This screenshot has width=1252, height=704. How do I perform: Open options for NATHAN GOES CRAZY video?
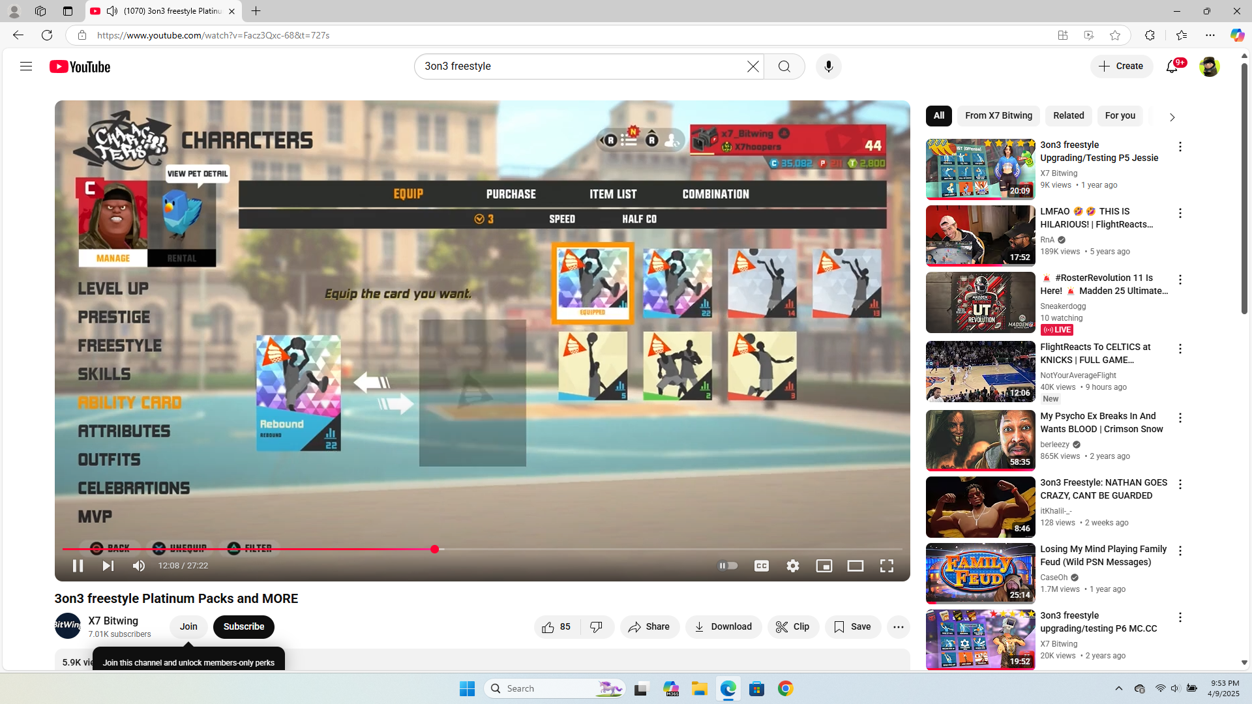point(1180,485)
